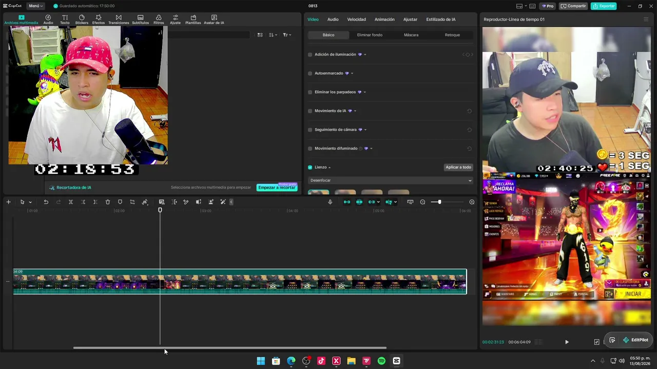Open the Texto panel
Screen dimensions: 657x369
tap(65, 19)
